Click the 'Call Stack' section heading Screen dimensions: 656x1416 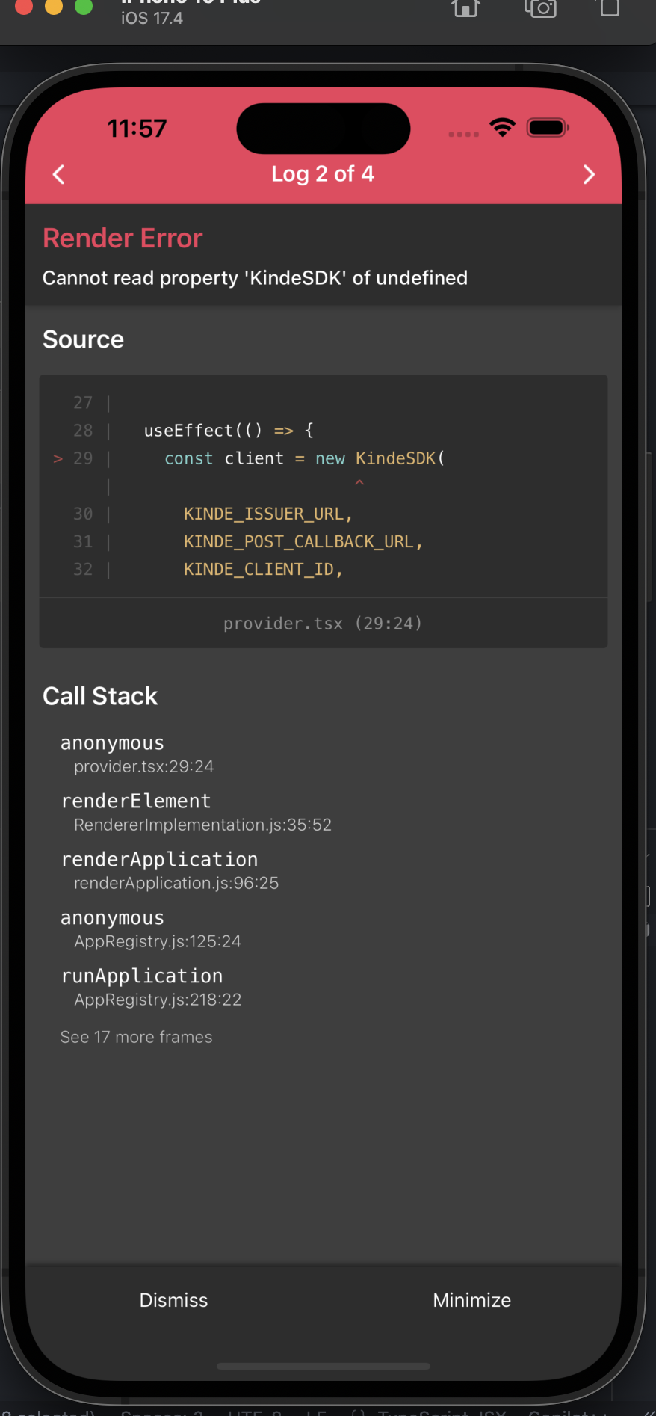[100, 696]
